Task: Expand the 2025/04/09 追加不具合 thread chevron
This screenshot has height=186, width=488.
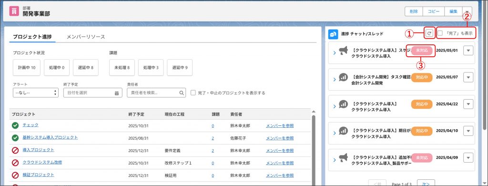Action: tap(335, 160)
